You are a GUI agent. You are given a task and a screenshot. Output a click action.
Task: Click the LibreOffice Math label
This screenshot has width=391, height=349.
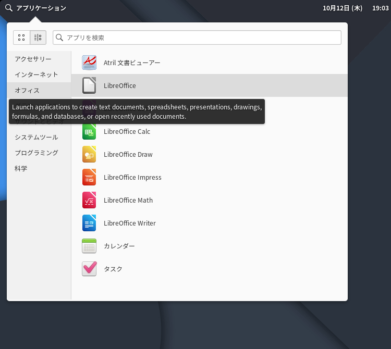coord(128,200)
